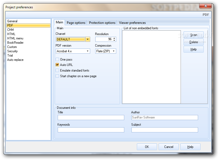This screenshot has width=219, height=160.
Task: Decrease Resolution with the down arrow
Action: coord(114,40)
